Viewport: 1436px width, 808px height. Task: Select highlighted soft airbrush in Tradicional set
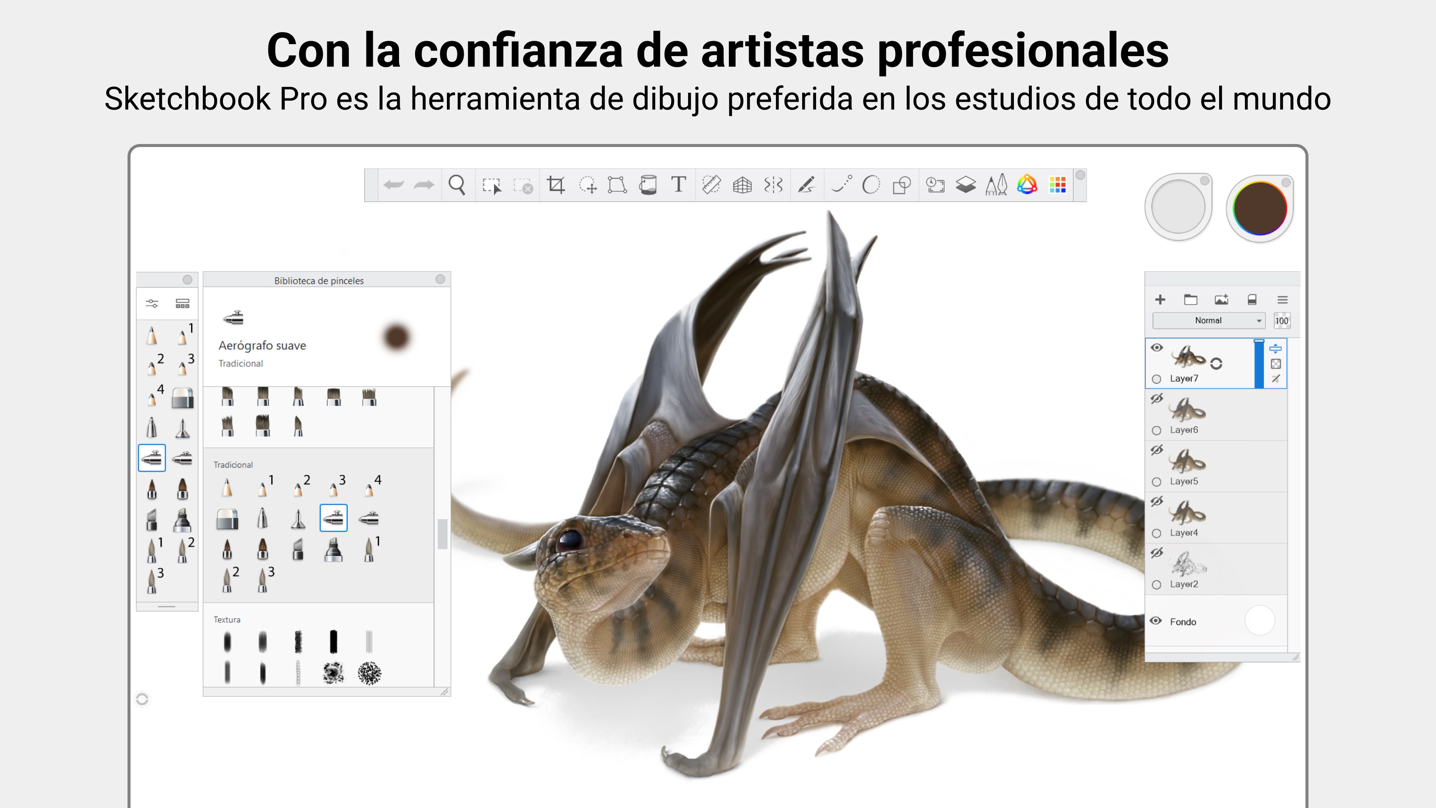333,518
